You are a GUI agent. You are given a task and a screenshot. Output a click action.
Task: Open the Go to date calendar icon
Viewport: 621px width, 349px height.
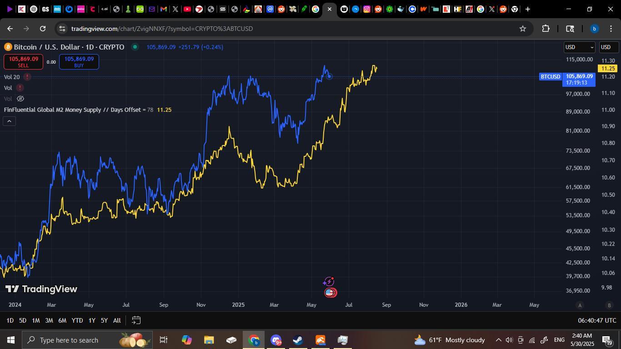point(135,320)
